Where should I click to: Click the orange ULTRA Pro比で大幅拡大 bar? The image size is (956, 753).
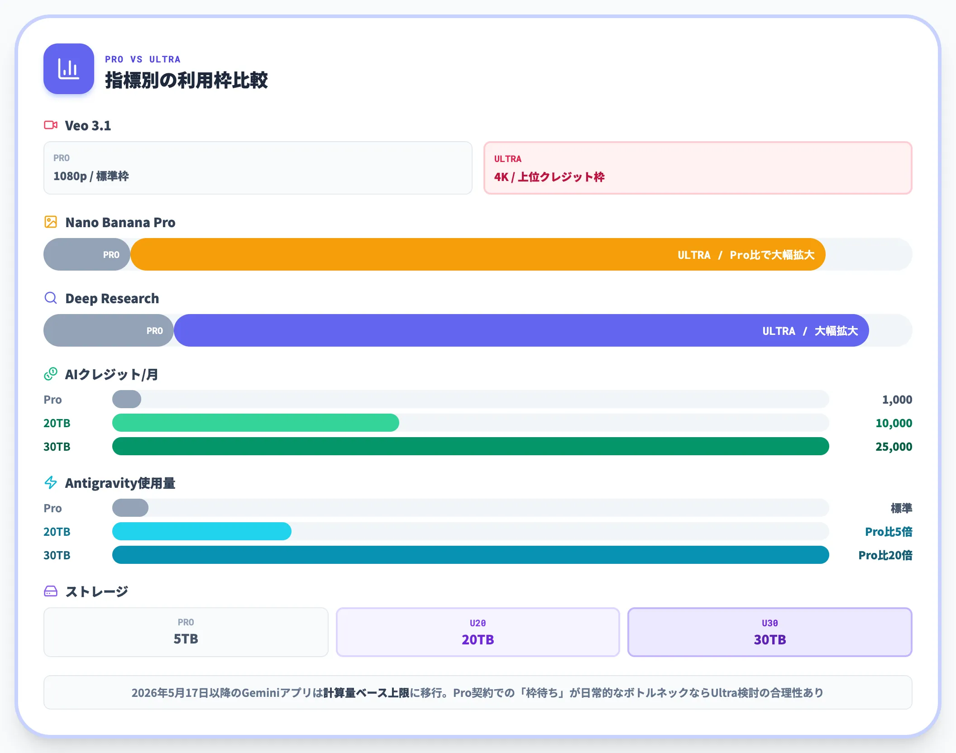click(478, 254)
